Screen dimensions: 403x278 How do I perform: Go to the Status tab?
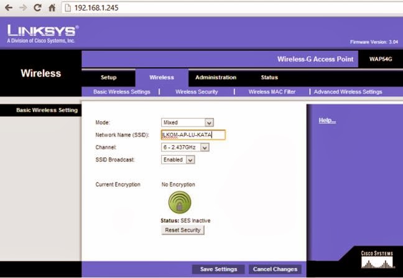point(269,78)
